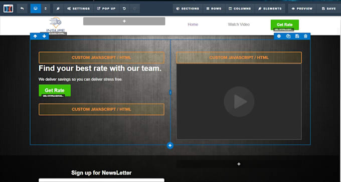Click the back arrow icon in the top toolbar
Image resolution: width=341 pixels, height=182 pixels.
(22, 8)
